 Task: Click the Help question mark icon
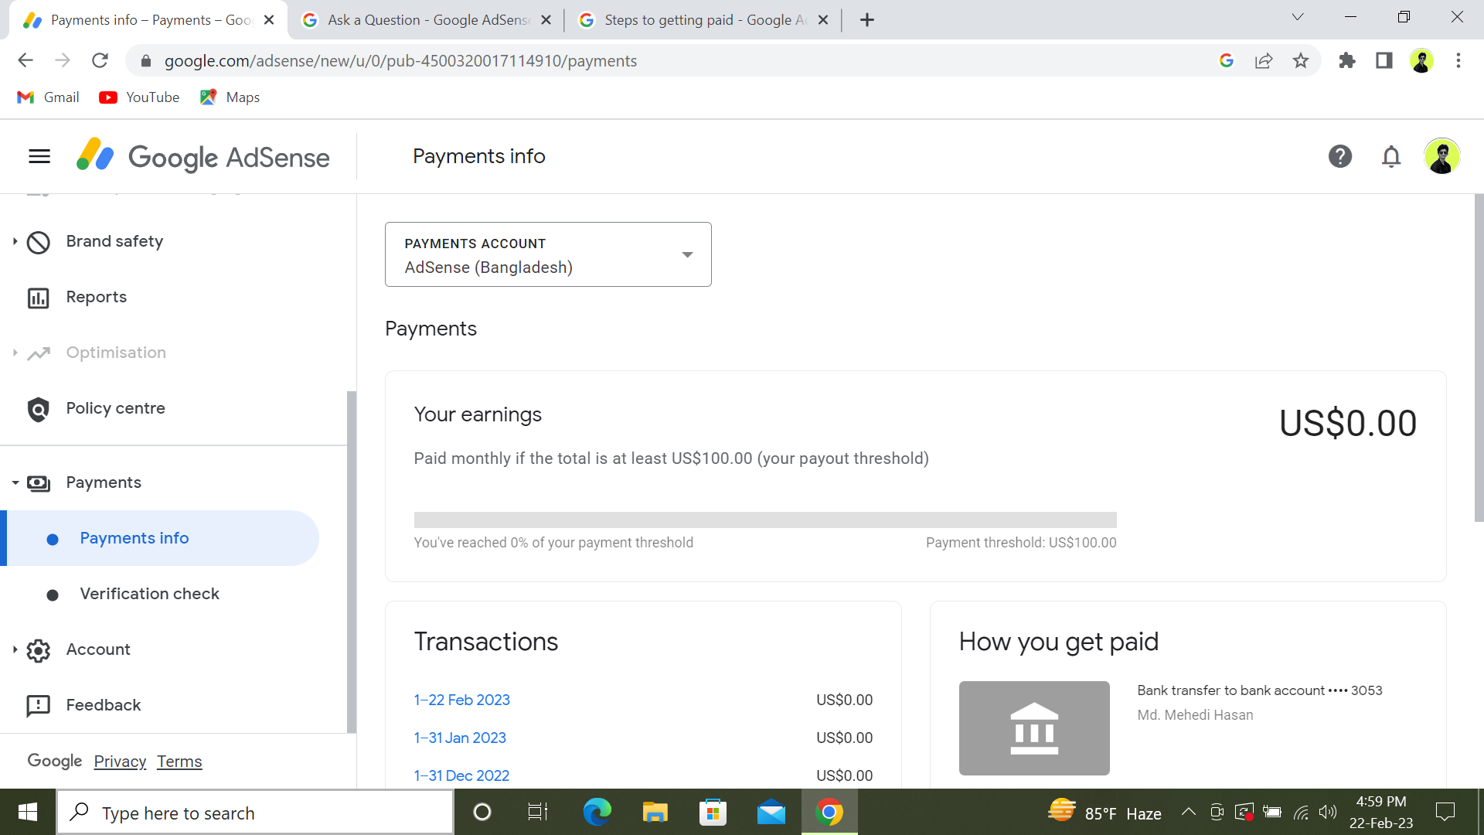1340,157
